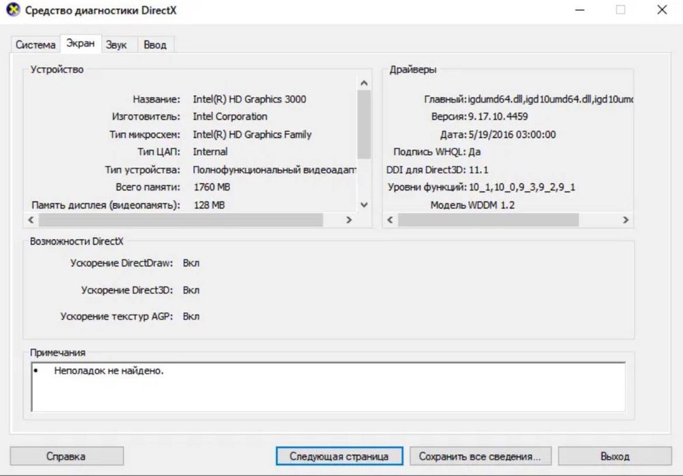Click the vertical scrollbar thumb in the Устройство panel
Screen dimensions: 683x476
tap(364, 124)
